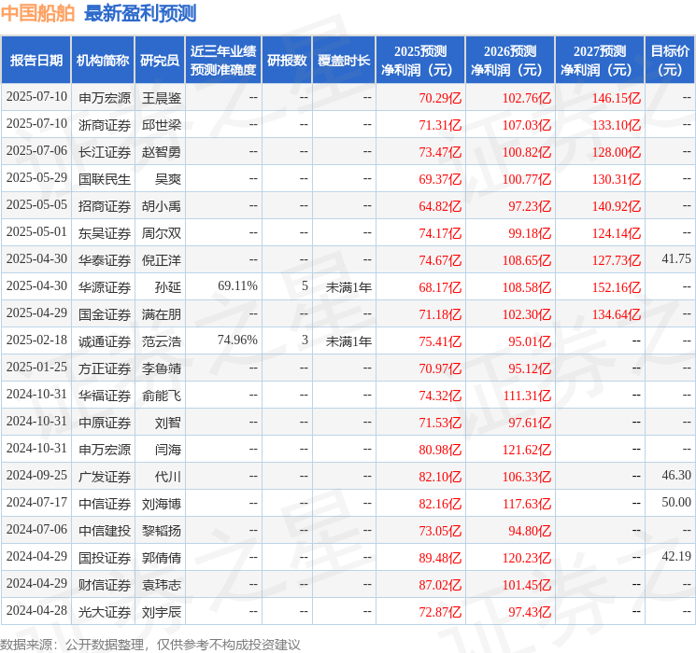The width and height of the screenshot is (696, 653).
Task: Click report date 2024-04-28
Action: (36, 610)
